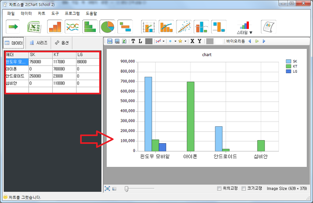
Task: Click the small green export sheet icon
Action: pyautogui.click(x=124, y=41)
